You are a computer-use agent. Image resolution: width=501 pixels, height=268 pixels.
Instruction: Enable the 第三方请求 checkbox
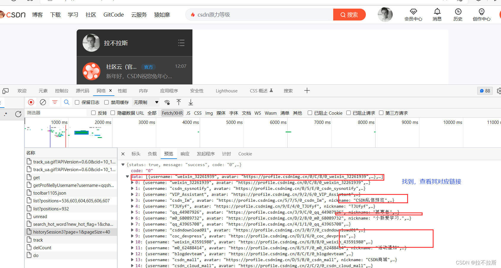(381, 113)
